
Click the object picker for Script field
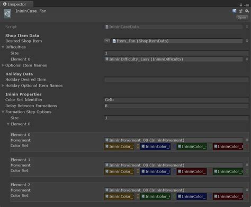(x=247, y=27)
